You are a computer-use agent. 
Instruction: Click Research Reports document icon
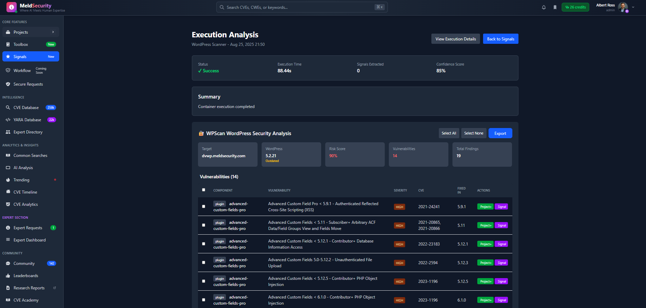point(8,288)
